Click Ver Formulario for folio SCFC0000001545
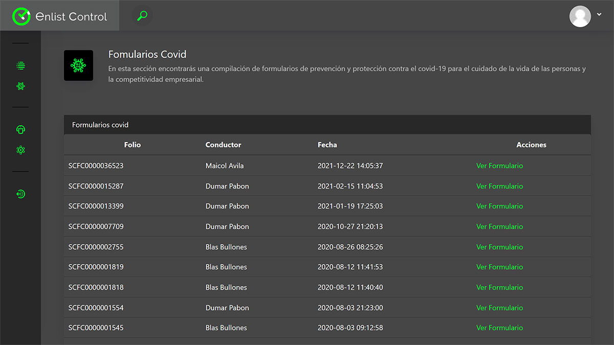 point(499,328)
